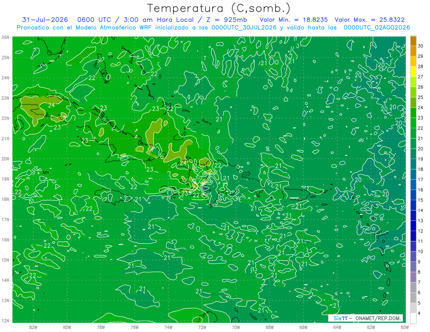Click the 68W longitude axis label
This screenshot has height=332, width=430.
click(x=269, y=327)
